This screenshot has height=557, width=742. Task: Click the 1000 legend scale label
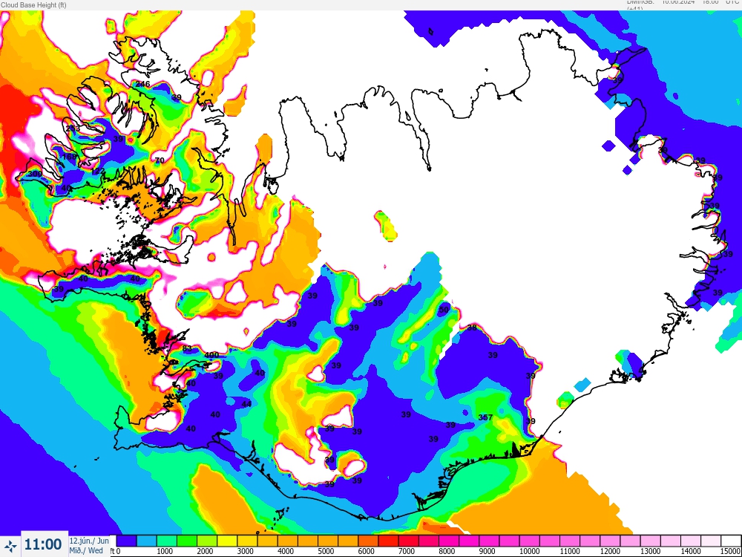[x=164, y=551]
